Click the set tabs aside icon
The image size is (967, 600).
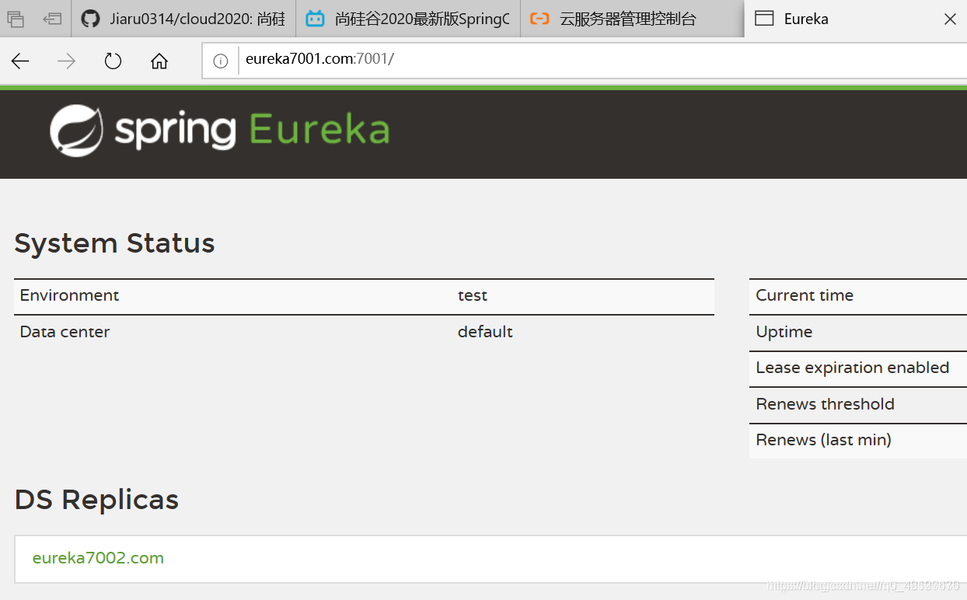coord(52,19)
